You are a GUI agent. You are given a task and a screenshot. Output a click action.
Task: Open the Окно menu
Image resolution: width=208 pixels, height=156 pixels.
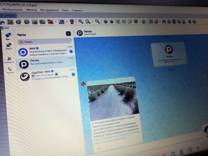pos(65,10)
